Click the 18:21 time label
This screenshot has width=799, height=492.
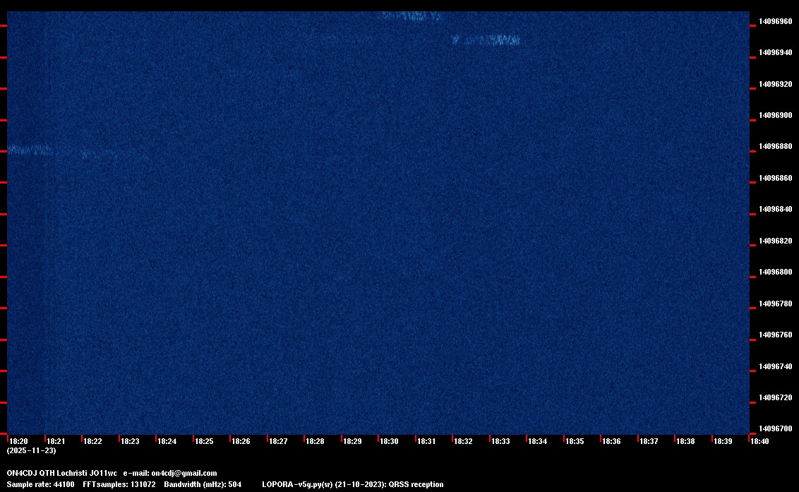pos(56,441)
